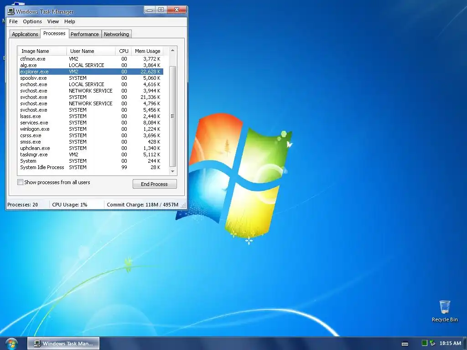The width and height of the screenshot is (467, 350).
Task: Click the process list scroll up arrow
Action: tap(172, 50)
